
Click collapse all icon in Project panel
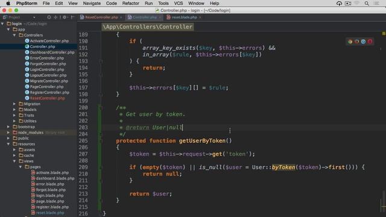tap(55, 17)
